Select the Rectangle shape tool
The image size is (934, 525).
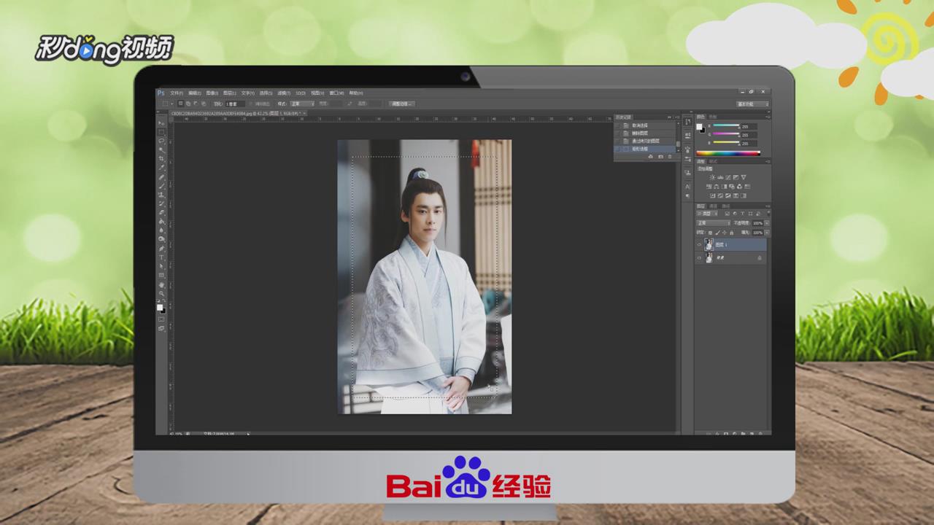[x=161, y=276]
